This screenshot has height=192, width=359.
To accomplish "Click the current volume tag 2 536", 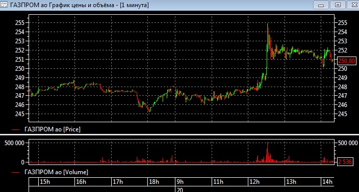I will [345, 162].
